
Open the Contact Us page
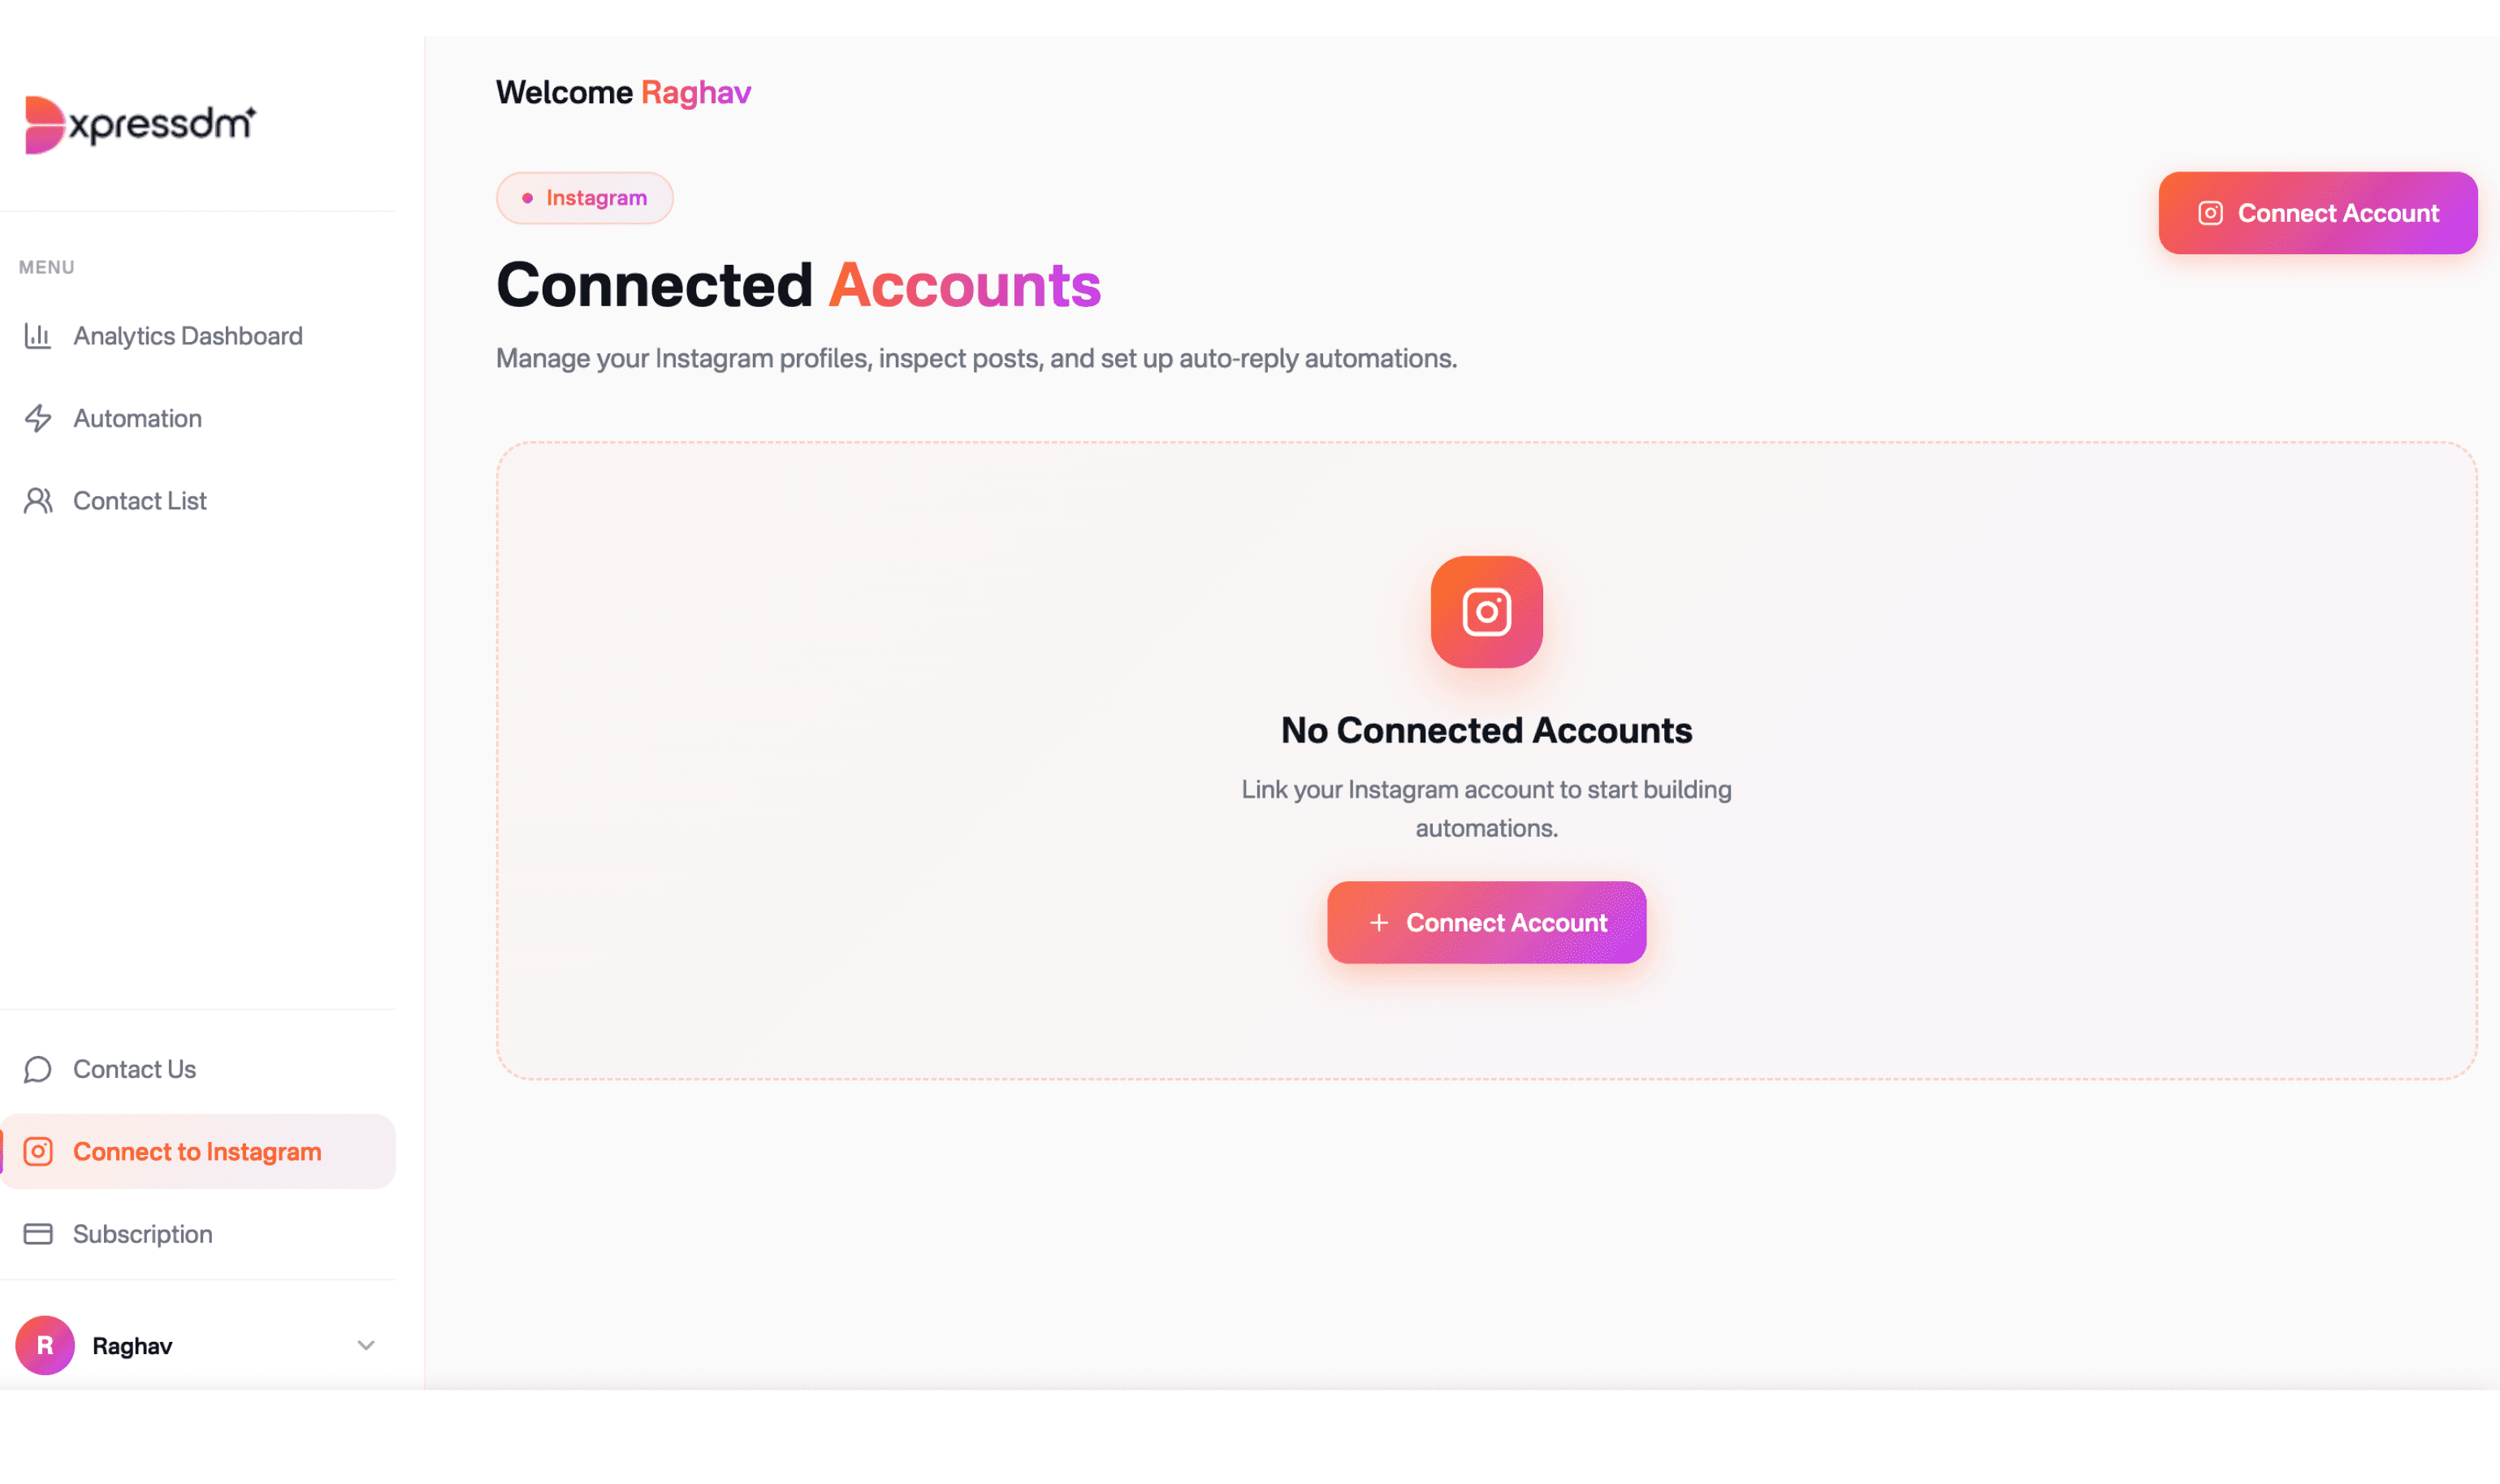[x=135, y=1069]
